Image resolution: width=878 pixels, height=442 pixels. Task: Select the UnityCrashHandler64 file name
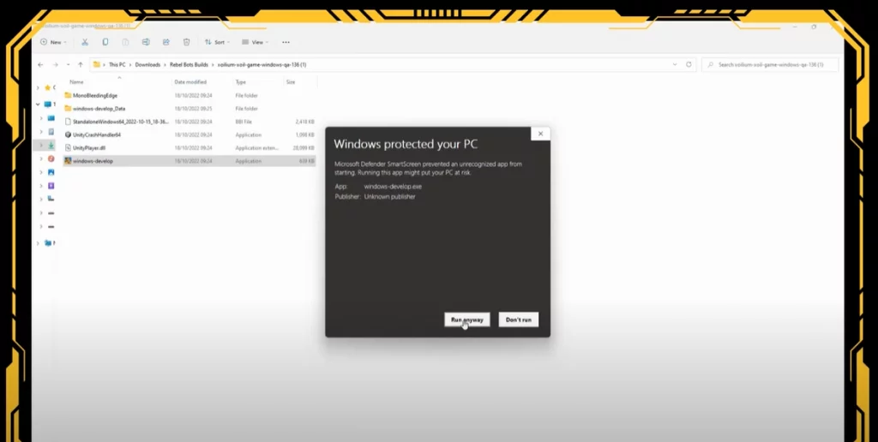[x=97, y=134]
